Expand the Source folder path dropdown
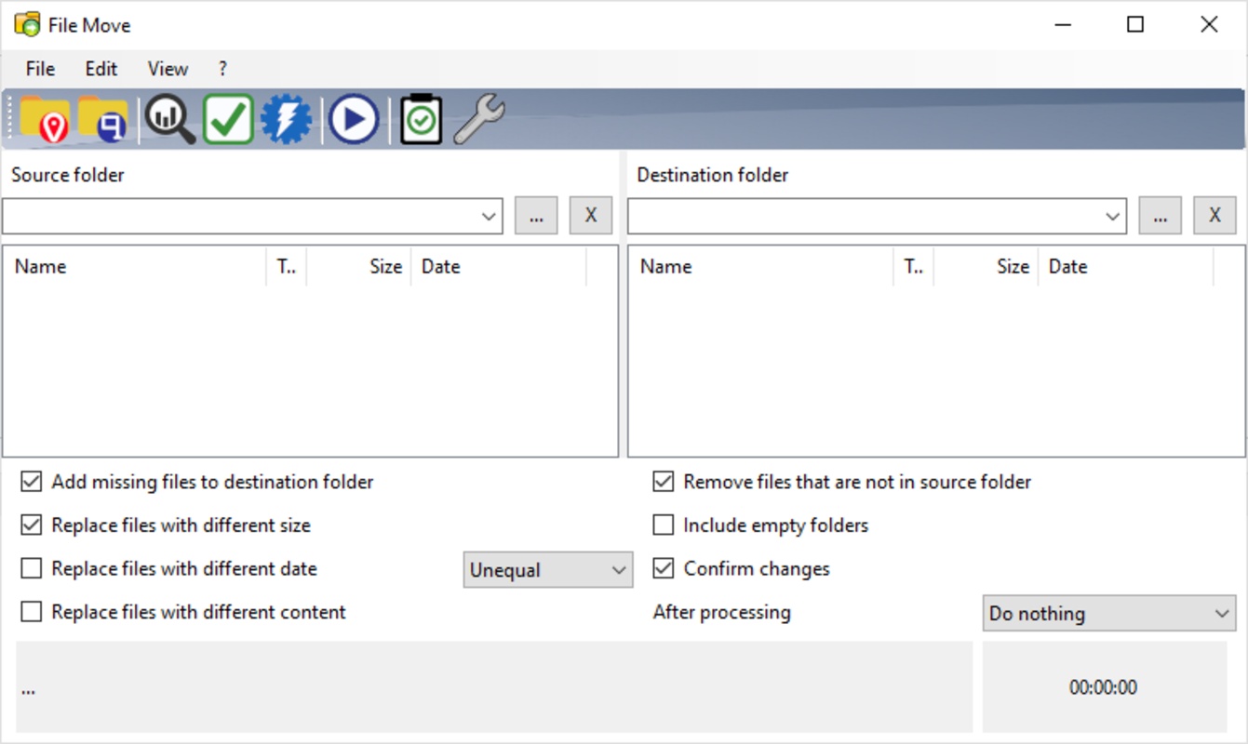This screenshot has width=1248, height=744. tap(490, 216)
